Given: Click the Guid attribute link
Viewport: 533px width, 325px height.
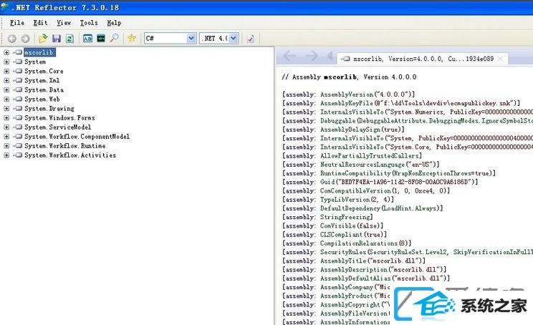Looking at the screenshot, I should [327, 182].
